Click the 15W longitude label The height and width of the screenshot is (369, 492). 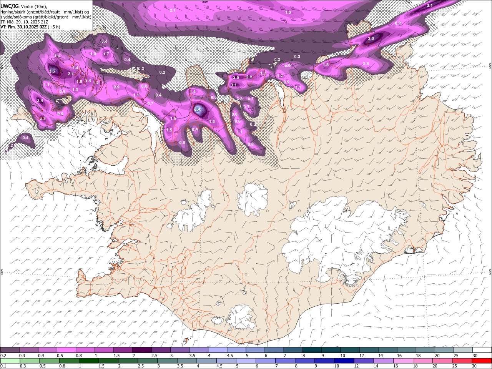(407, 2)
